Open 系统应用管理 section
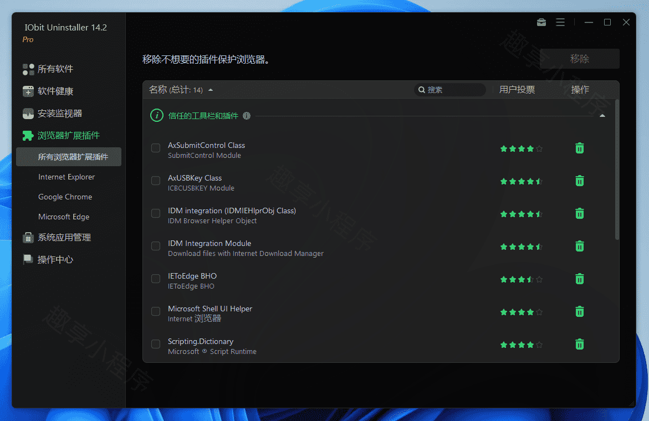 coord(64,238)
